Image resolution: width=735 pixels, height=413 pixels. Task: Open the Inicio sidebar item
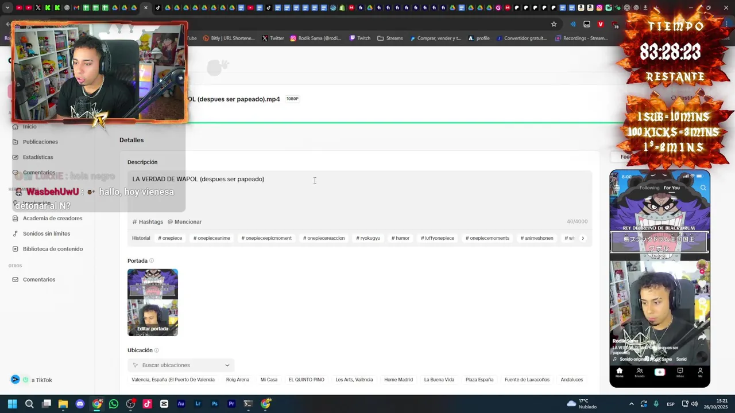[x=29, y=127]
